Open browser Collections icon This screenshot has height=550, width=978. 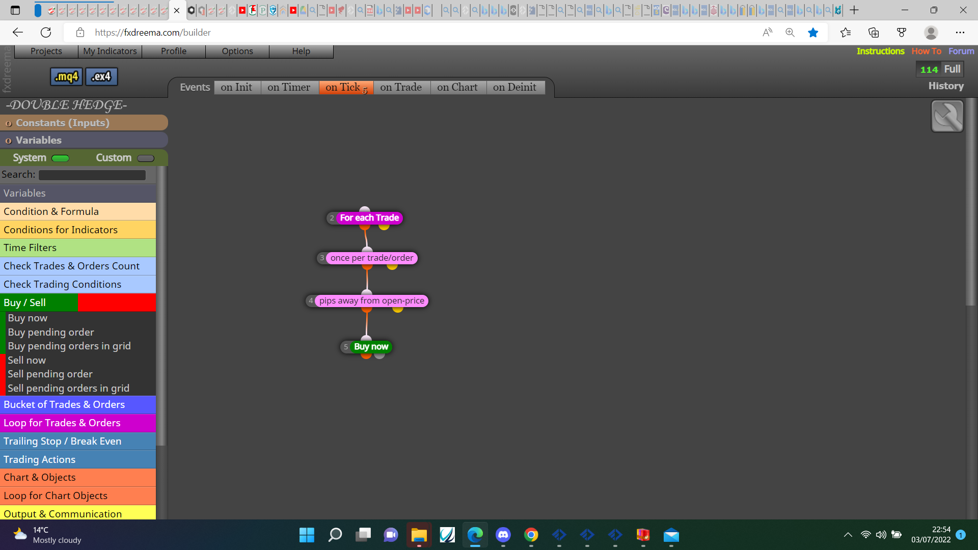coord(874,33)
